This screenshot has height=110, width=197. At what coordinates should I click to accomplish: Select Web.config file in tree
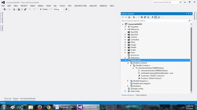135,91
